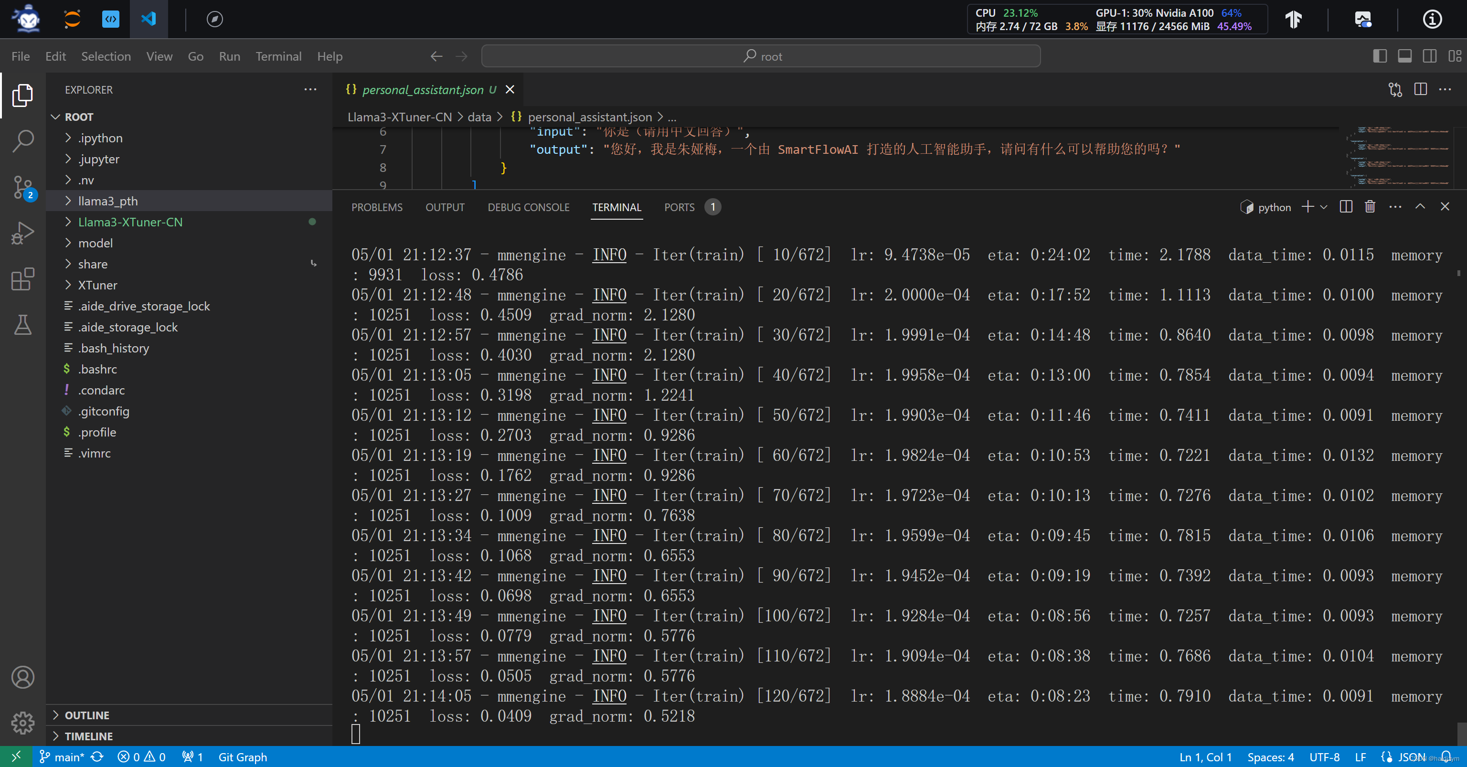Click the blue terminal code launcher icon
The image size is (1467, 767).
110,19
